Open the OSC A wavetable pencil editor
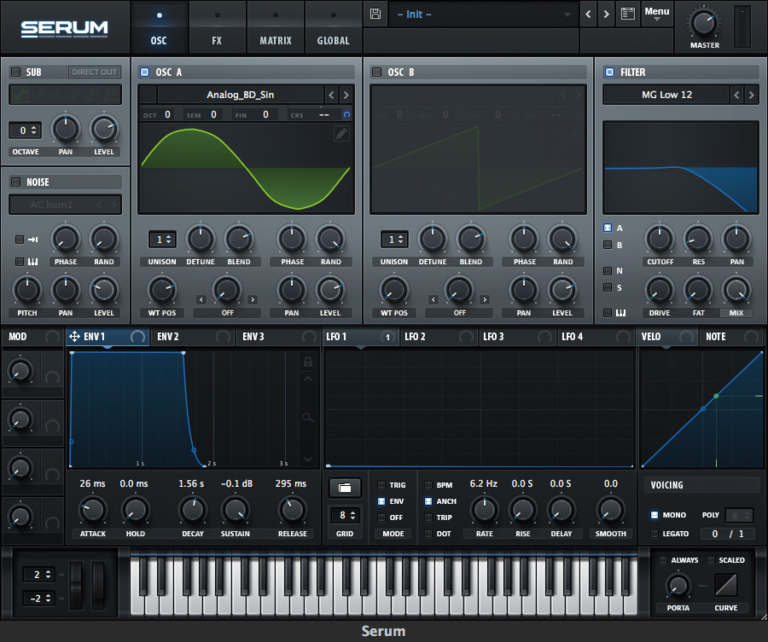The image size is (768, 642). [341, 133]
